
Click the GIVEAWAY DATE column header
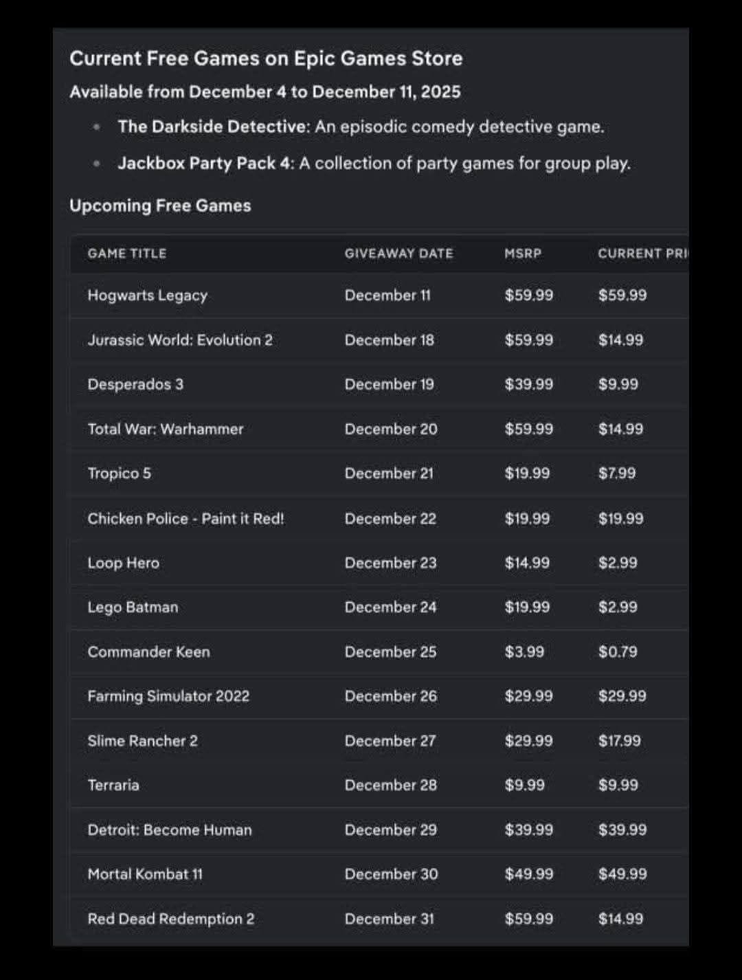coord(398,254)
